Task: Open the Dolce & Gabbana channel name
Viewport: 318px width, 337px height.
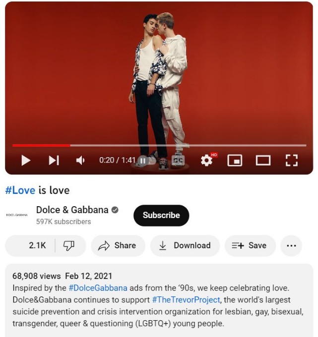Action: pos(72,210)
